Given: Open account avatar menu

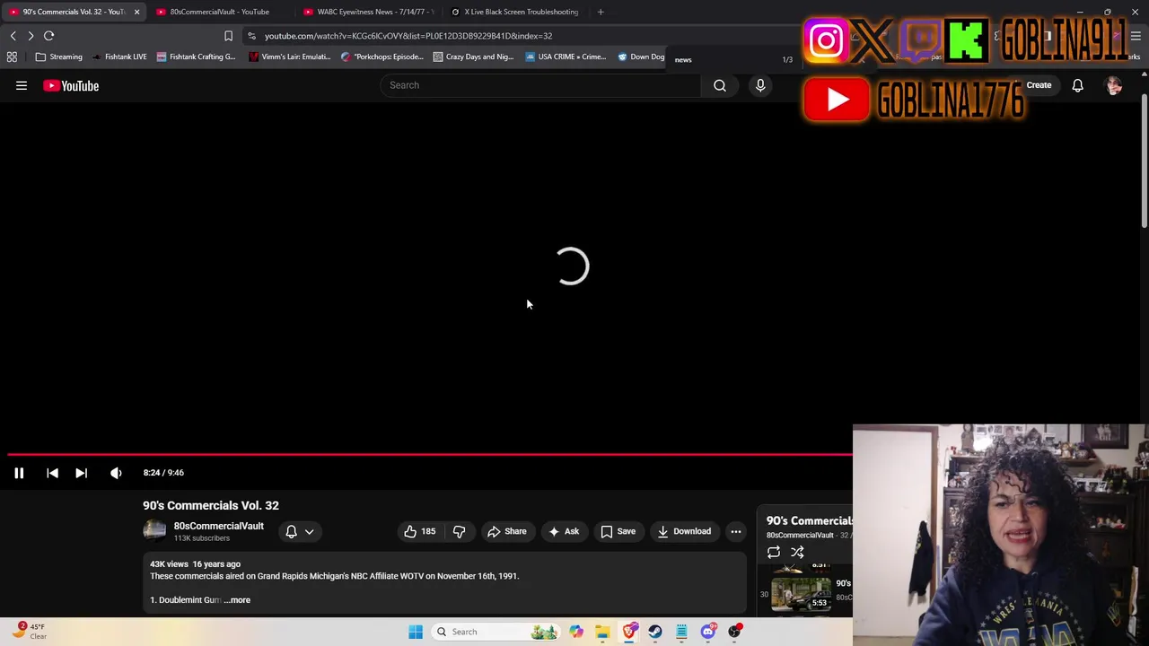Looking at the screenshot, I should 1114,85.
